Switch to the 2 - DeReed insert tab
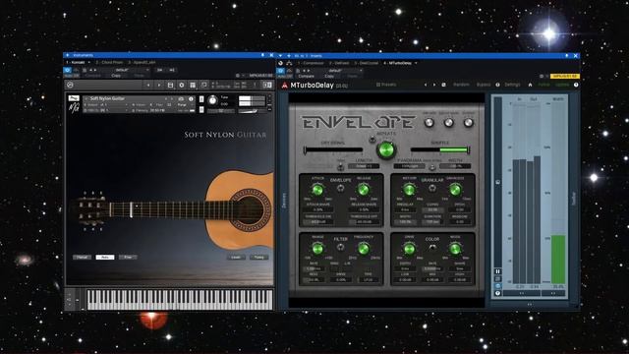 pos(339,63)
